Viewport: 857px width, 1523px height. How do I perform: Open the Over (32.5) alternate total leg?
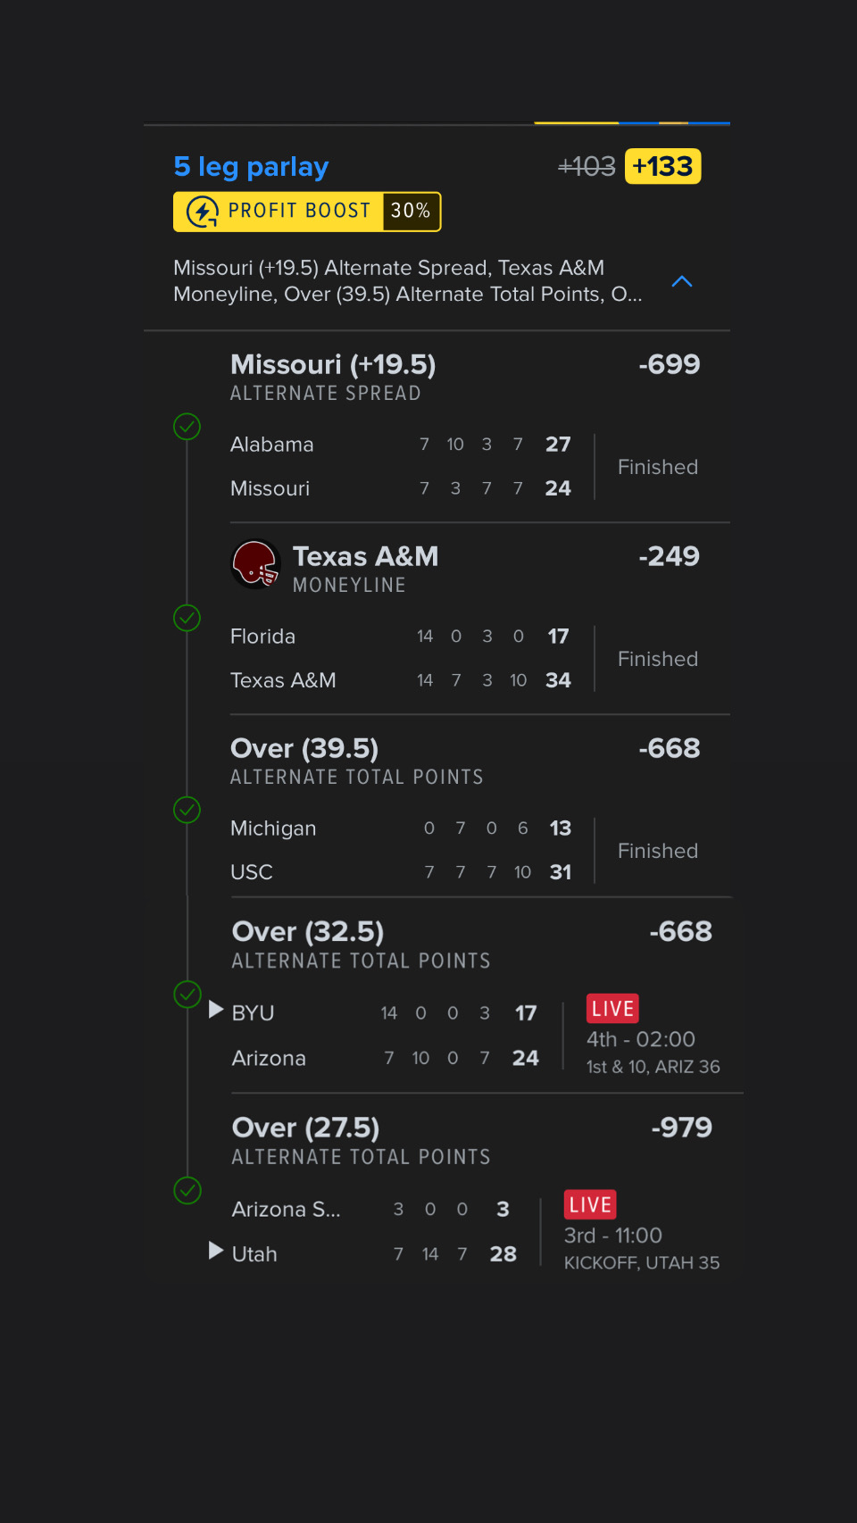click(x=308, y=932)
